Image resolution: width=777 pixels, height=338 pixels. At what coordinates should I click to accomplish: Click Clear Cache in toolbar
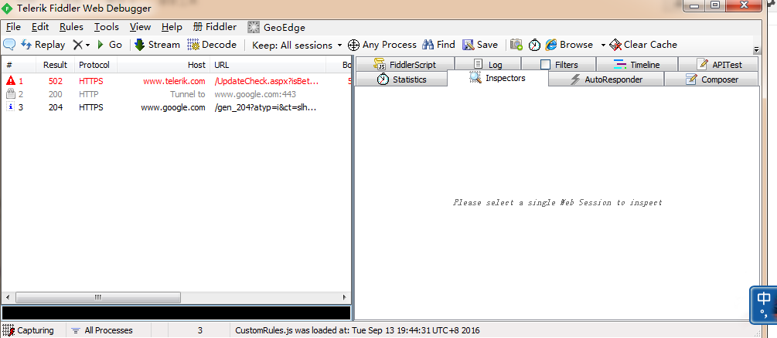(643, 45)
